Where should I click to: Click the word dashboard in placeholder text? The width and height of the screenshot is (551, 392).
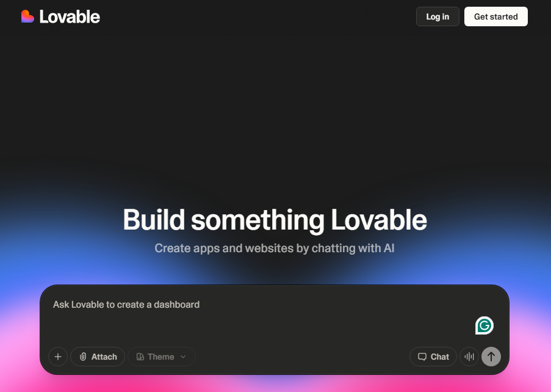[177, 305]
